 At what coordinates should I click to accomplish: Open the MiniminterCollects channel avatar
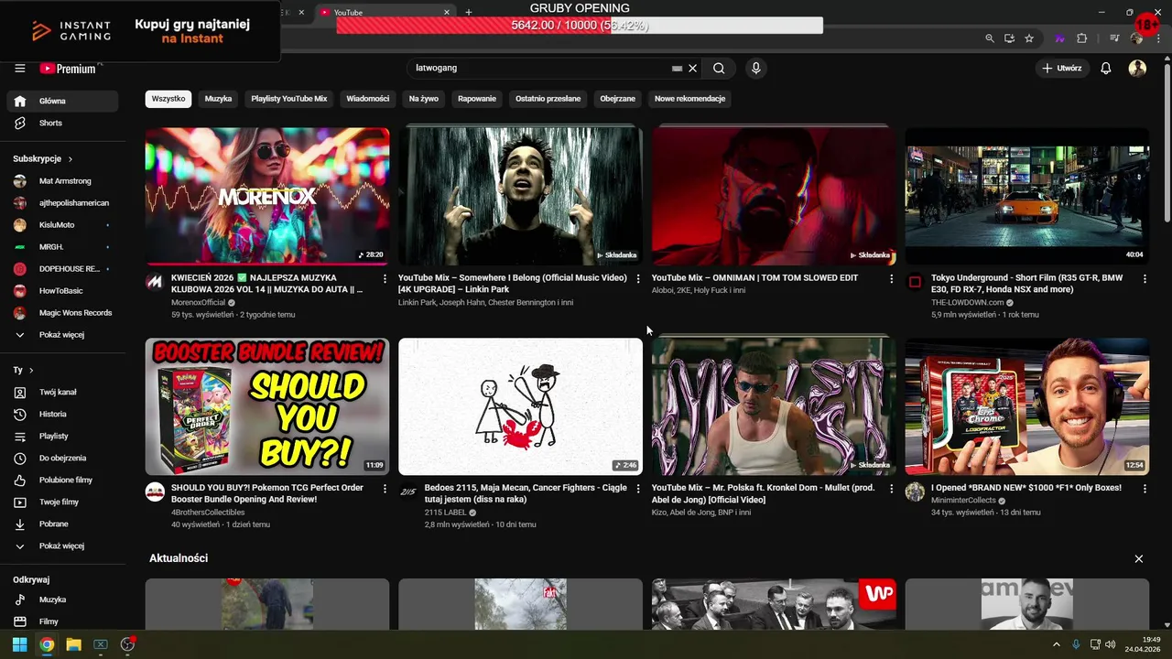click(915, 492)
